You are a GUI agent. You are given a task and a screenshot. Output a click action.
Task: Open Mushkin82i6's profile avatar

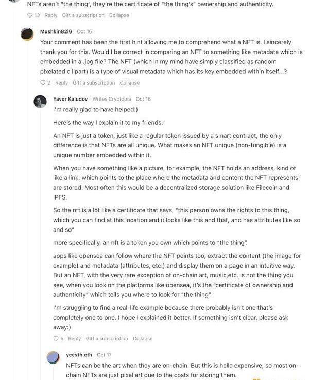point(27,35)
